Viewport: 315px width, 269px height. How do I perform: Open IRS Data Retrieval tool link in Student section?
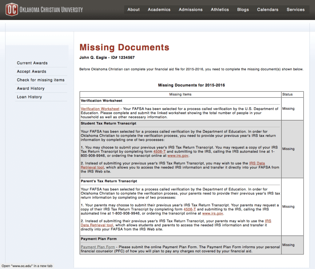(x=257, y=163)
